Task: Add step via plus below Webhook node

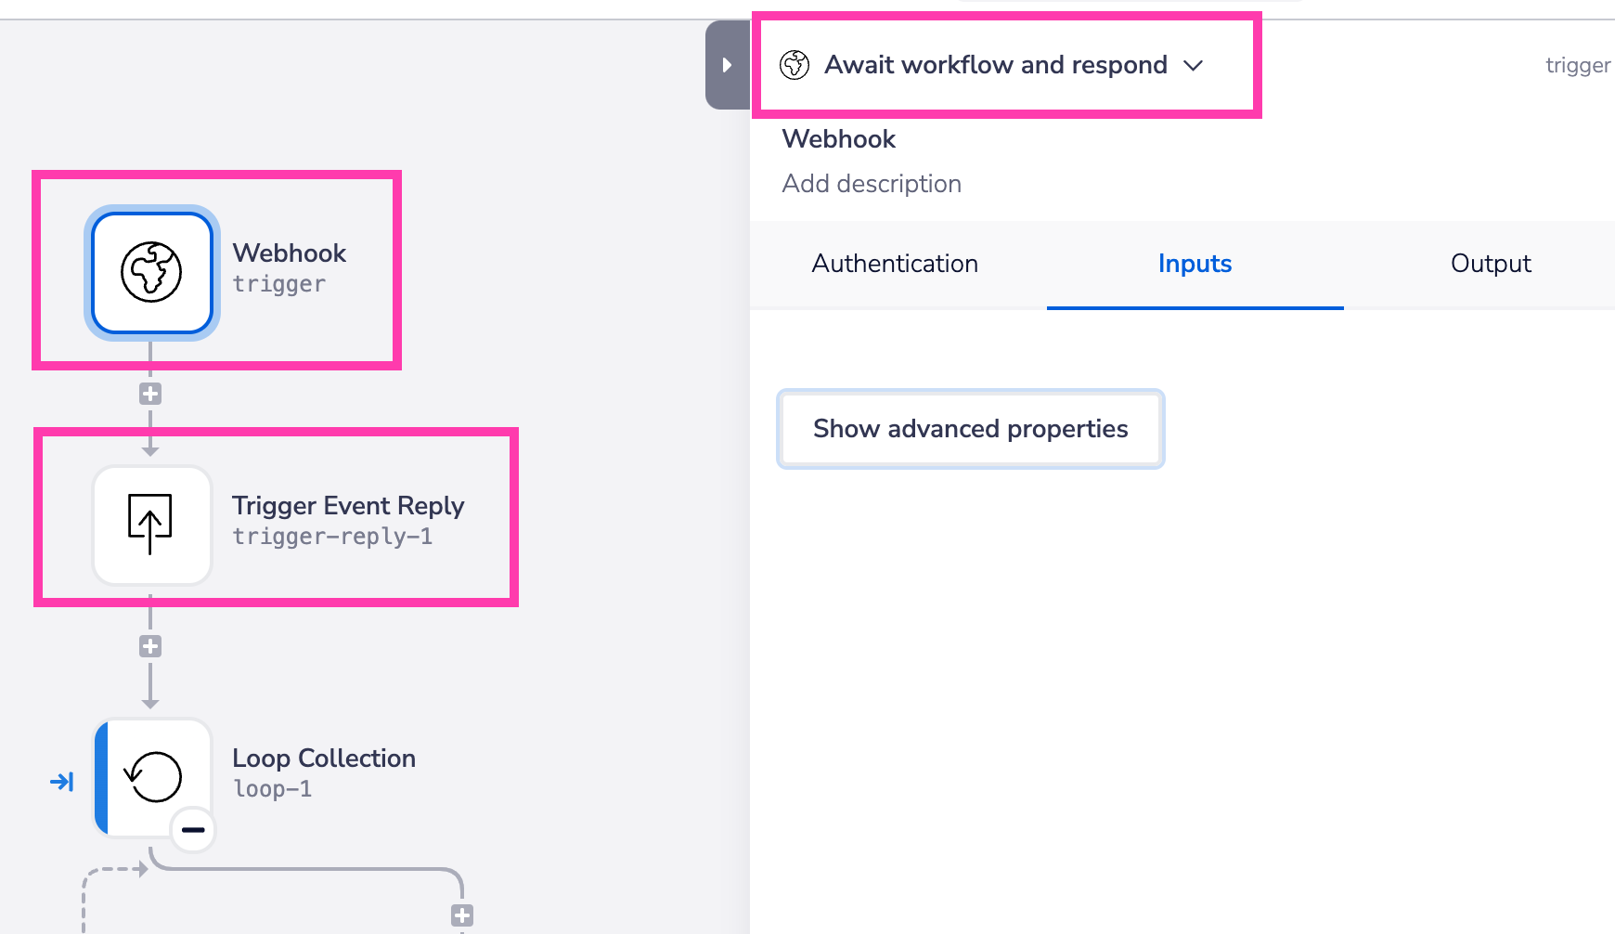Action: pos(150,394)
